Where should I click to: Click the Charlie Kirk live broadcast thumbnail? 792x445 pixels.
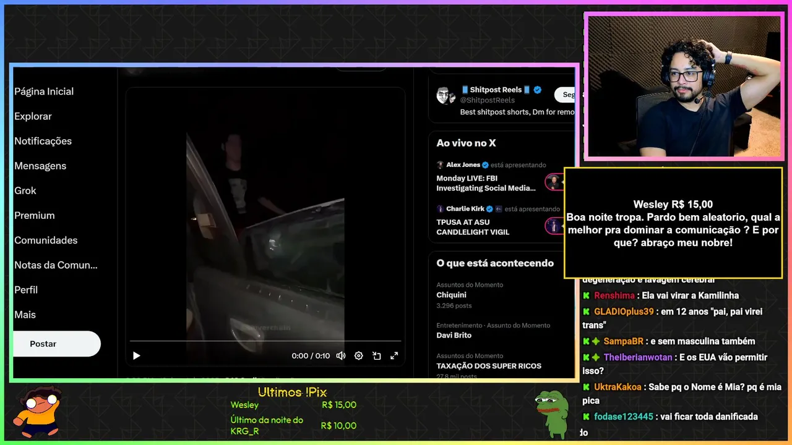[554, 226]
